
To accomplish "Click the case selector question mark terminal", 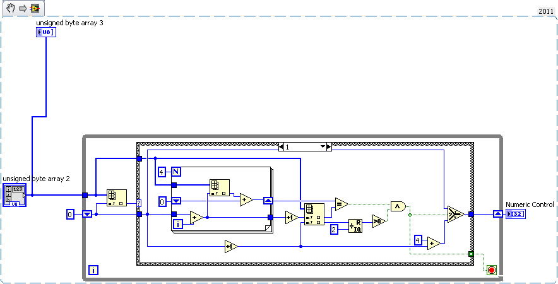I will (x=139, y=204).
